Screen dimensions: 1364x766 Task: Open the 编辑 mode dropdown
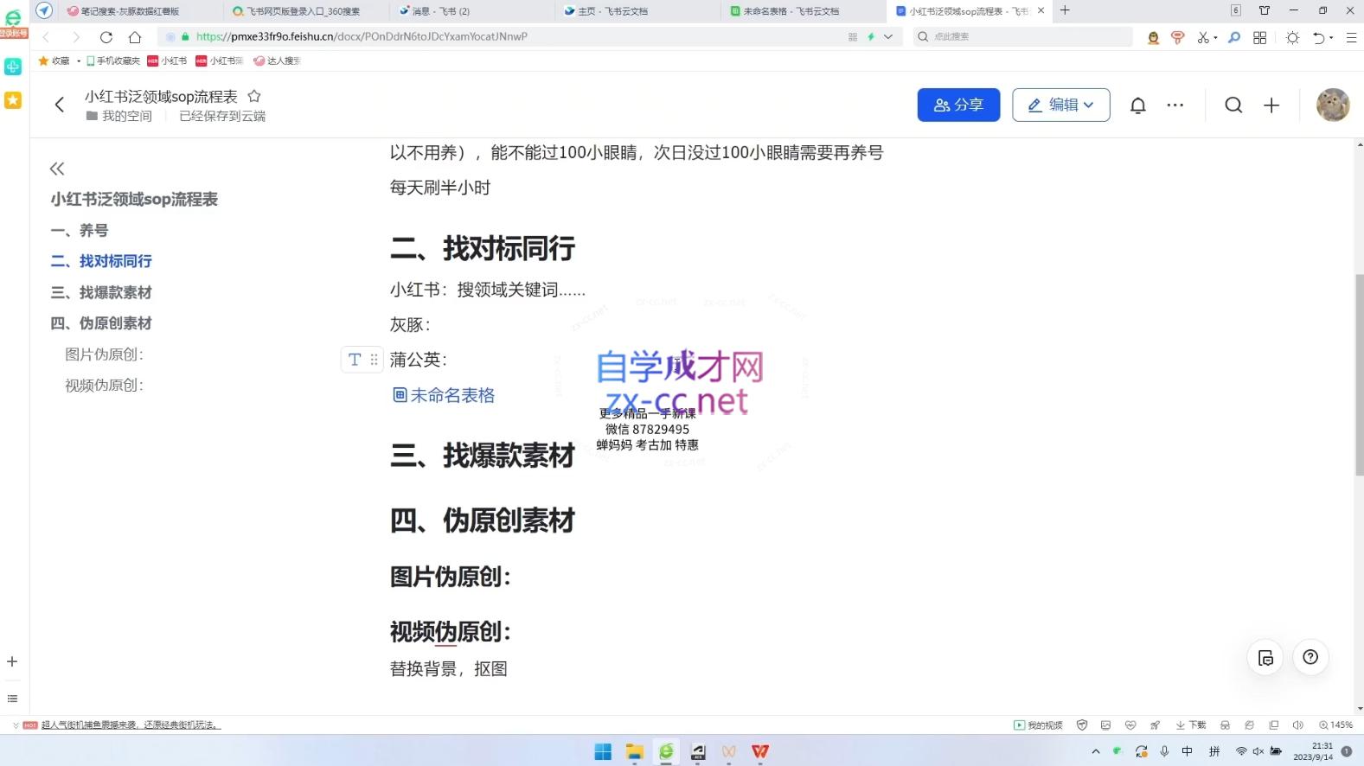(x=1061, y=105)
